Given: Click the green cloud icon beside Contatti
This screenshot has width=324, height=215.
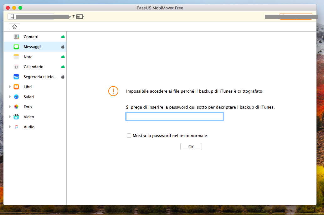Looking at the screenshot, I should [x=63, y=37].
